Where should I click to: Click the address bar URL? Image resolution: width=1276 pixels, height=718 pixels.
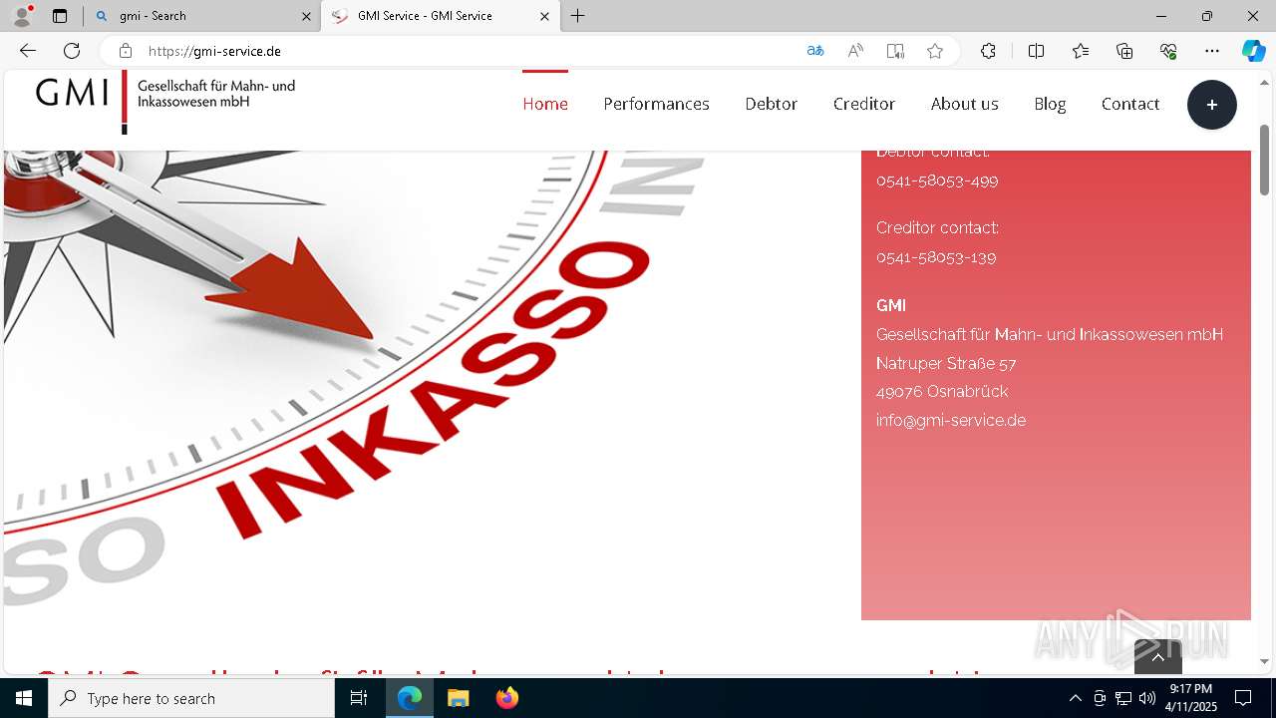[x=214, y=51]
